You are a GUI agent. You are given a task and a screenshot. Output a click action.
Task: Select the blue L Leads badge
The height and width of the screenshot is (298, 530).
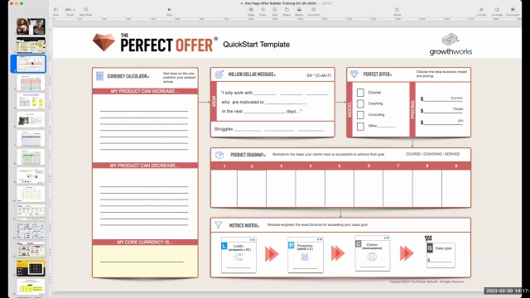click(224, 246)
